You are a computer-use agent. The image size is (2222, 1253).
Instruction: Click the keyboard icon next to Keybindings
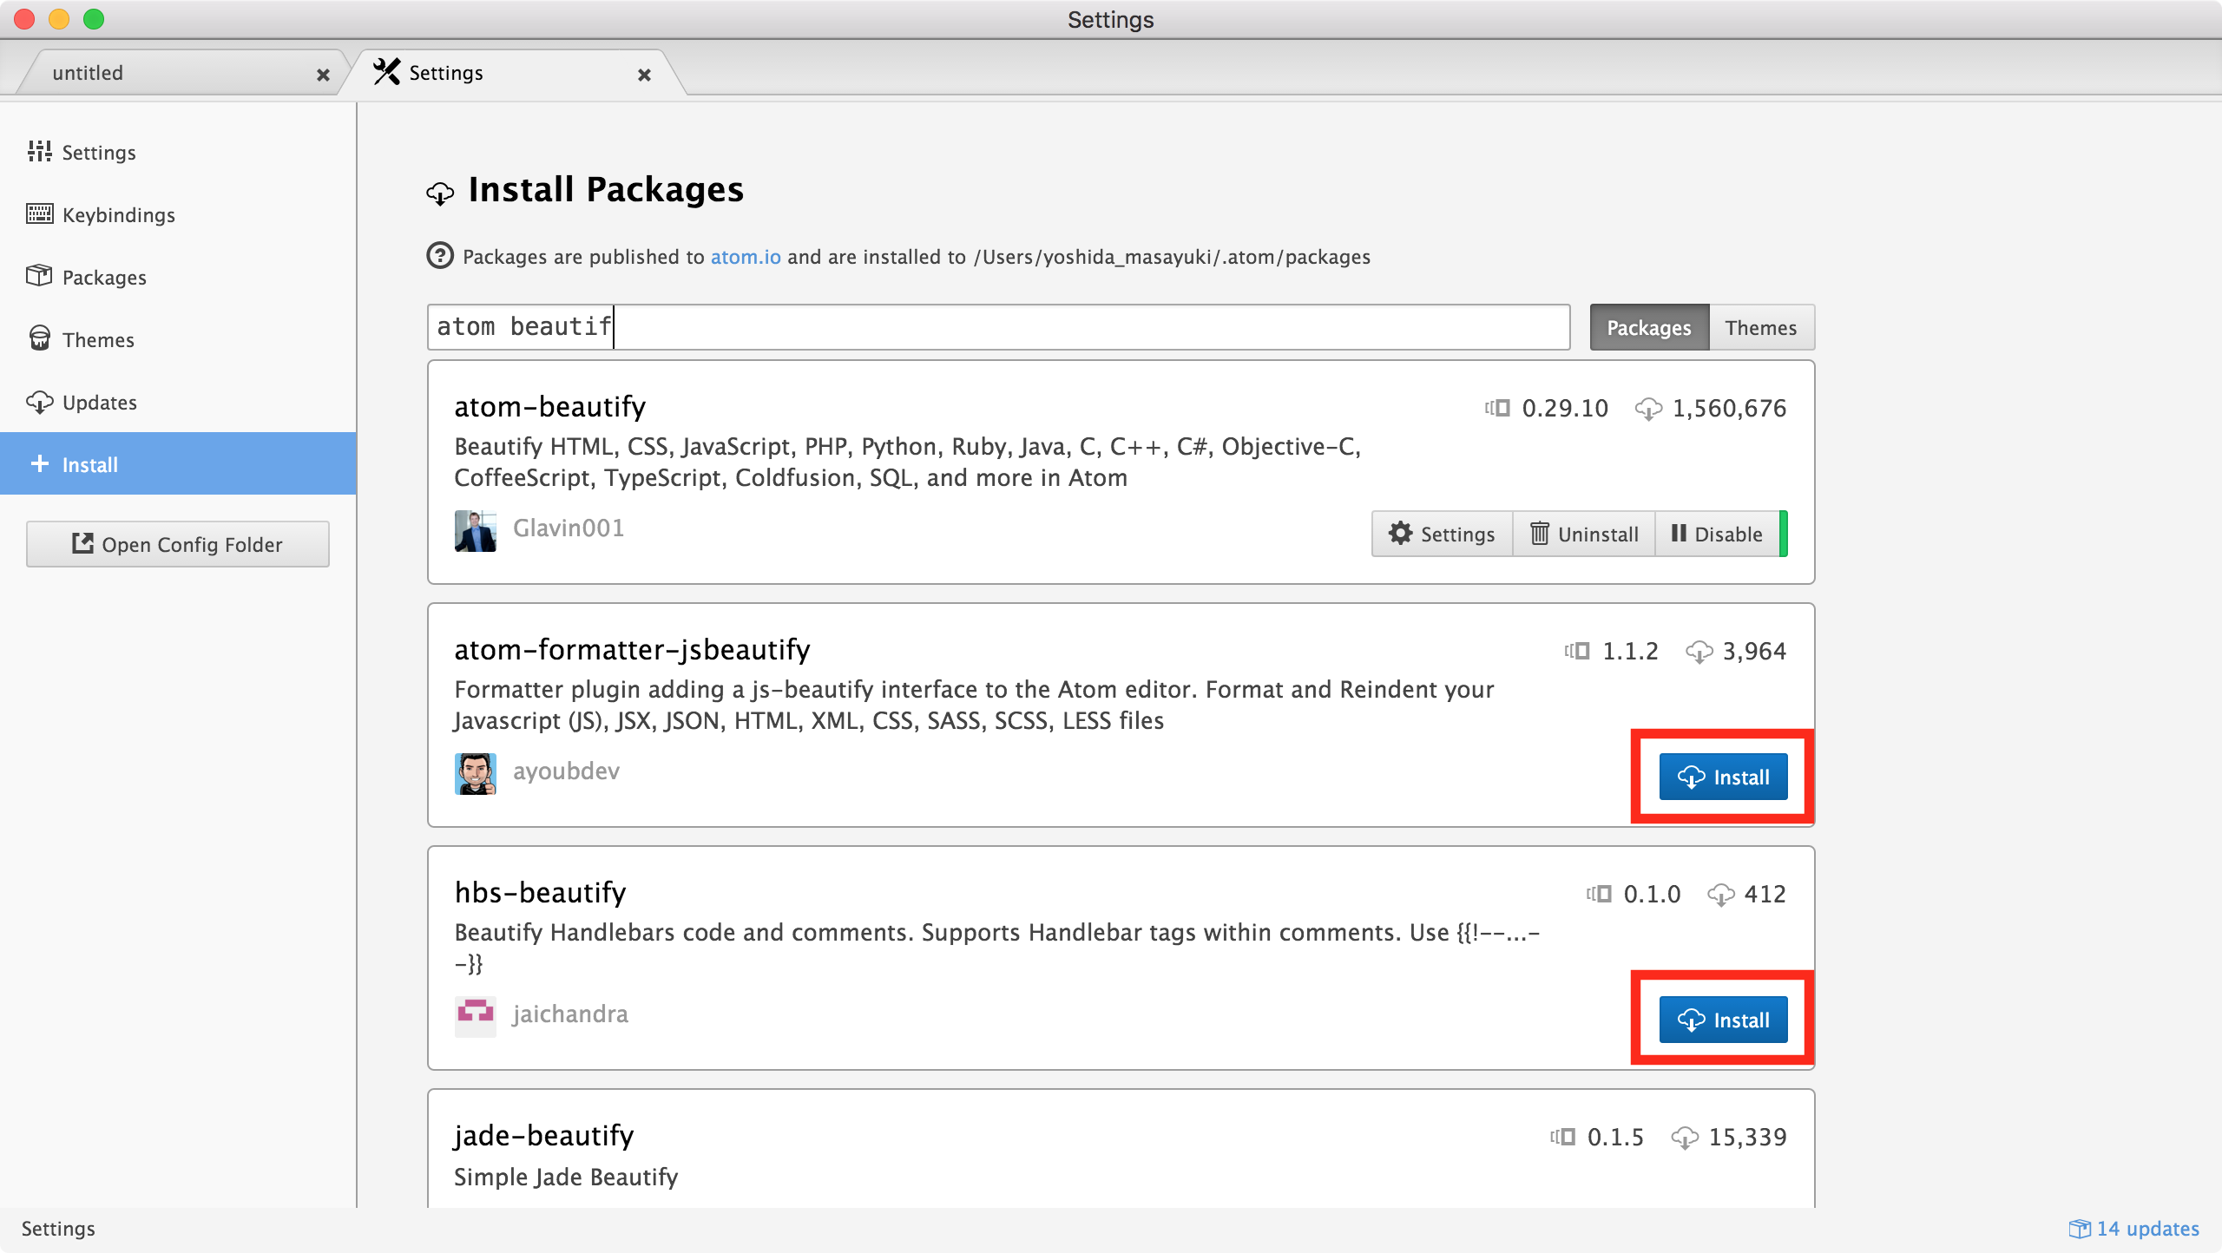click(x=39, y=213)
